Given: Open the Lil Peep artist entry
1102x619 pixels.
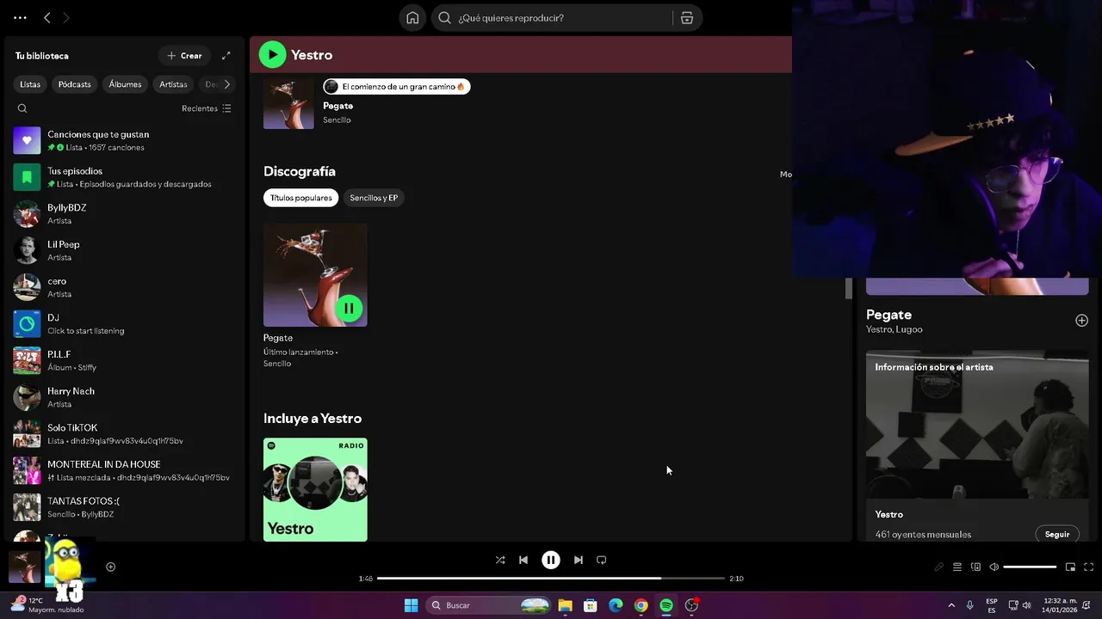Looking at the screenshot, I should point(125,250).
